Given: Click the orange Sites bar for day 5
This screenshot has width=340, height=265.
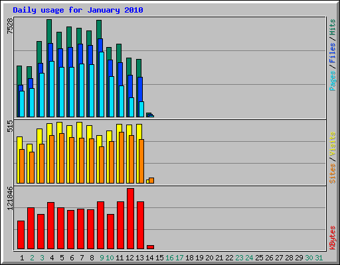Looking at the screenshot, I should pyautogui.click(x=62, y=158).
